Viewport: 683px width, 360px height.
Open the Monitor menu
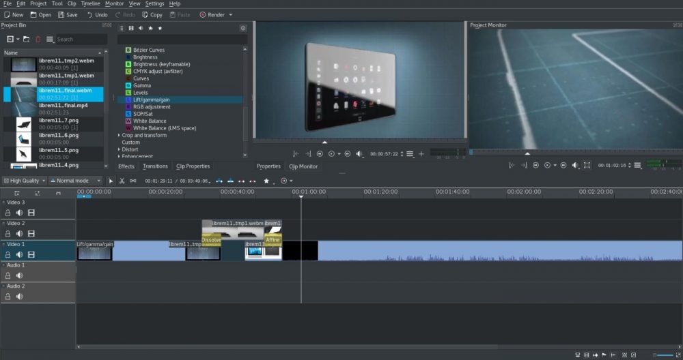coord(114,3)
